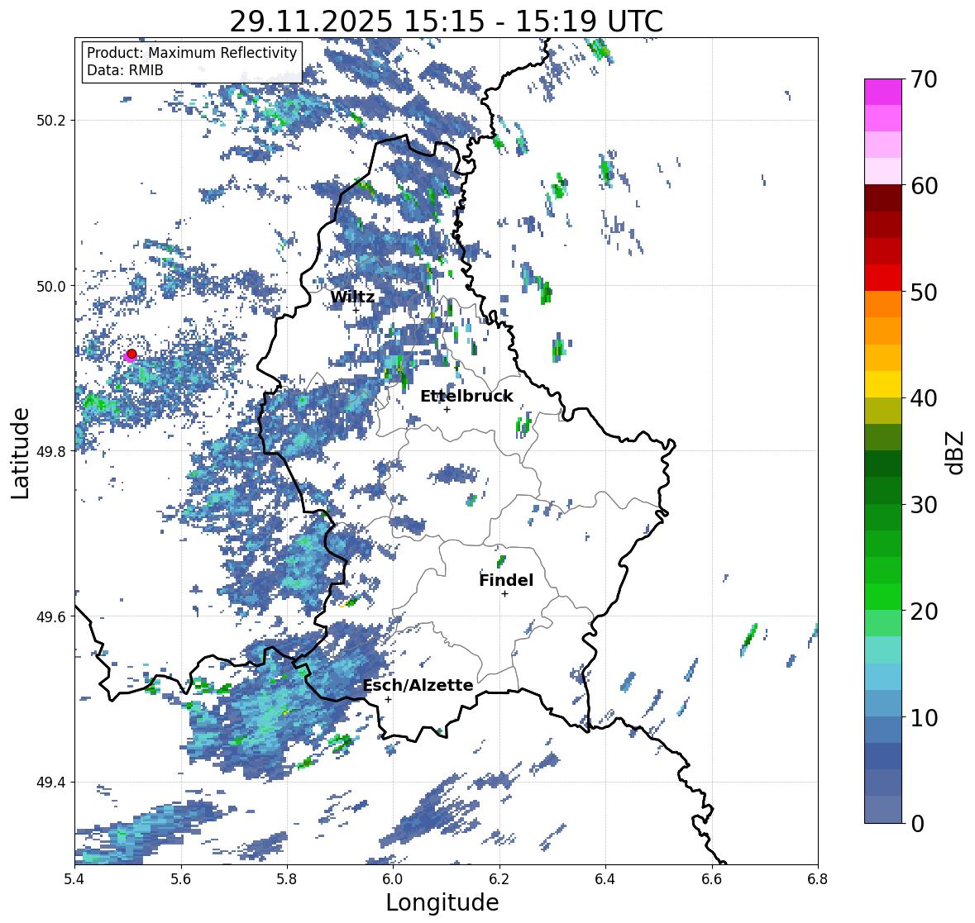Click the Wiltz city label

tap(352, 297)
